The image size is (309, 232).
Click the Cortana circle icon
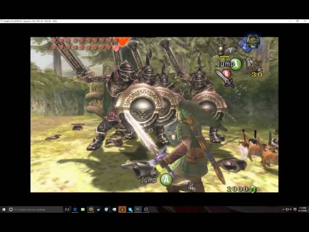tap(11, 209)
